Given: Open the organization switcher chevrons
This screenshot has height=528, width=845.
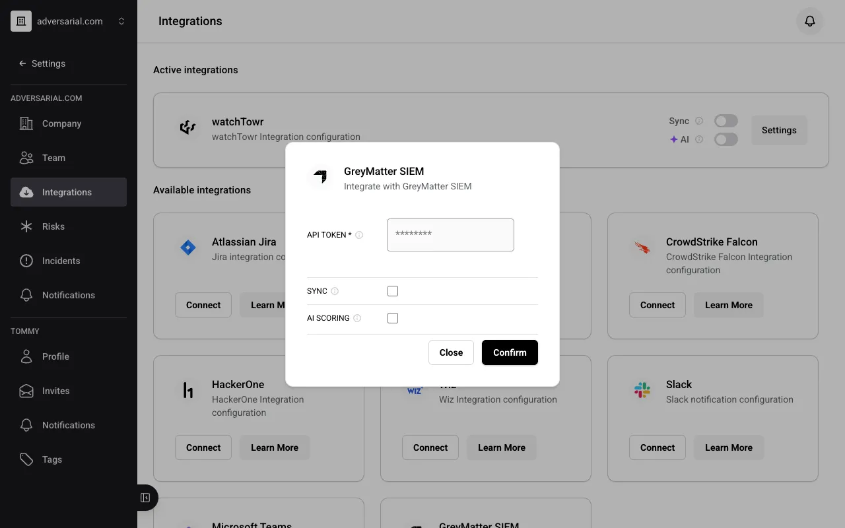Looking at the screenshot, I should tap(121, 21).
